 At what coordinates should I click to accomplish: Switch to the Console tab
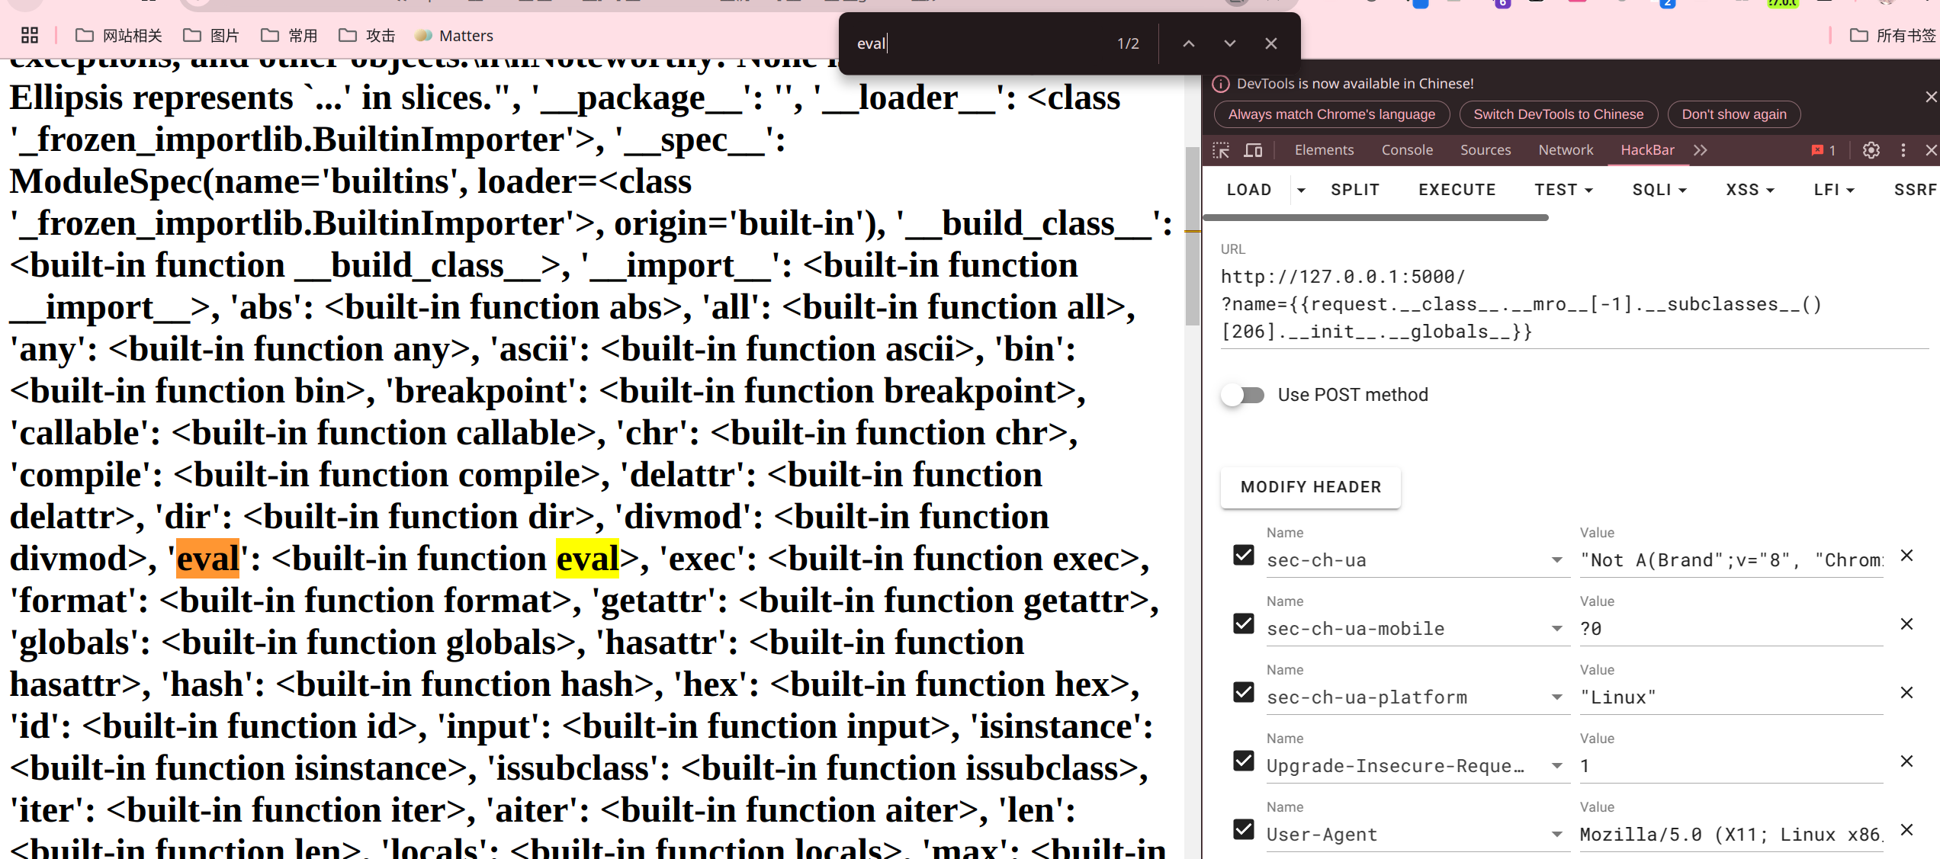pos(1406,150)
